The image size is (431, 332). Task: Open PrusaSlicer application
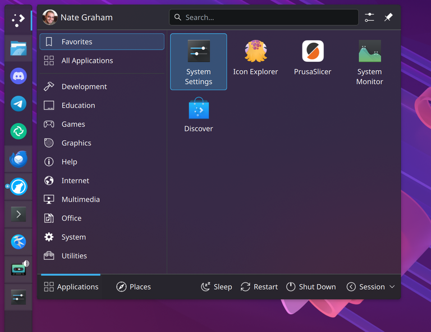[313, 58]
